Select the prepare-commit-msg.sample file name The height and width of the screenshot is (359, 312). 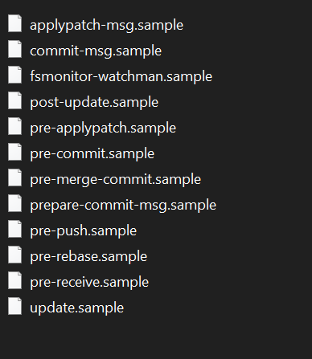tap(123, 206)
